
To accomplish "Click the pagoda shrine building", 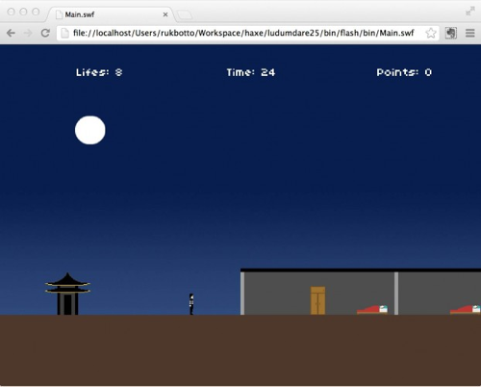I will (x=67, y=294).
